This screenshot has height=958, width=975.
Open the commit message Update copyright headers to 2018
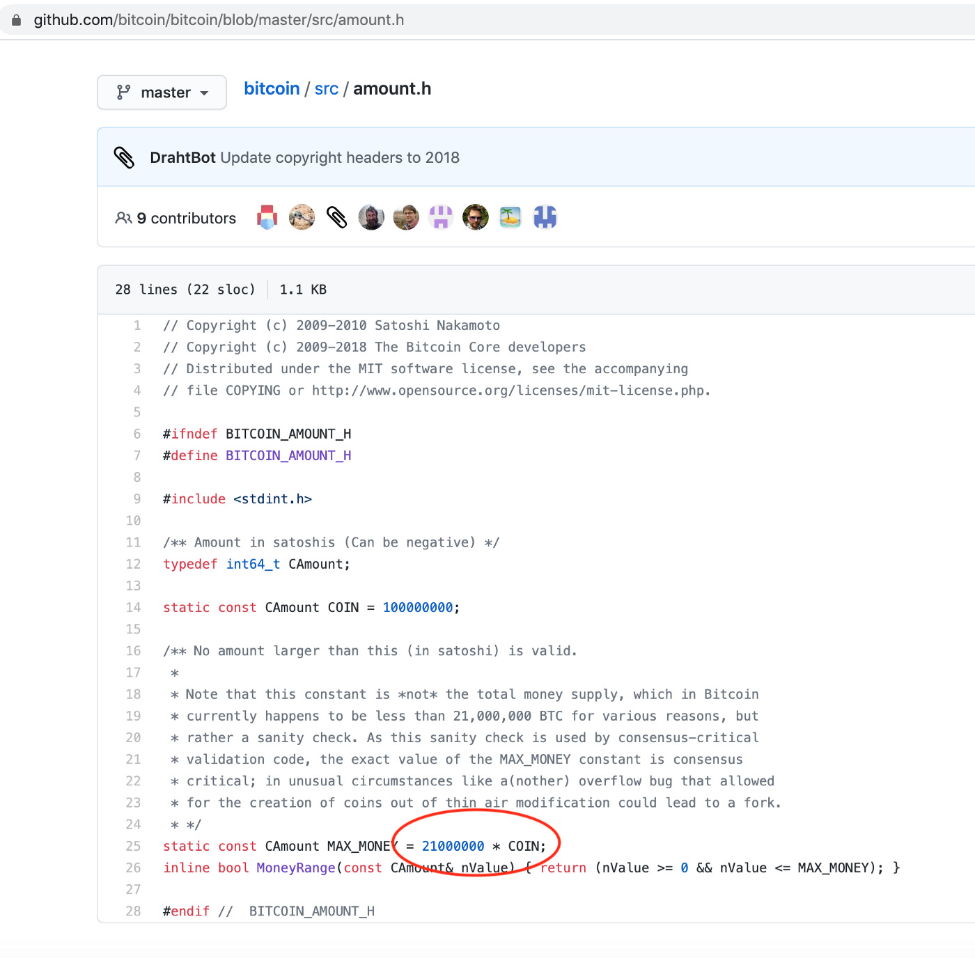click(340, 157)
